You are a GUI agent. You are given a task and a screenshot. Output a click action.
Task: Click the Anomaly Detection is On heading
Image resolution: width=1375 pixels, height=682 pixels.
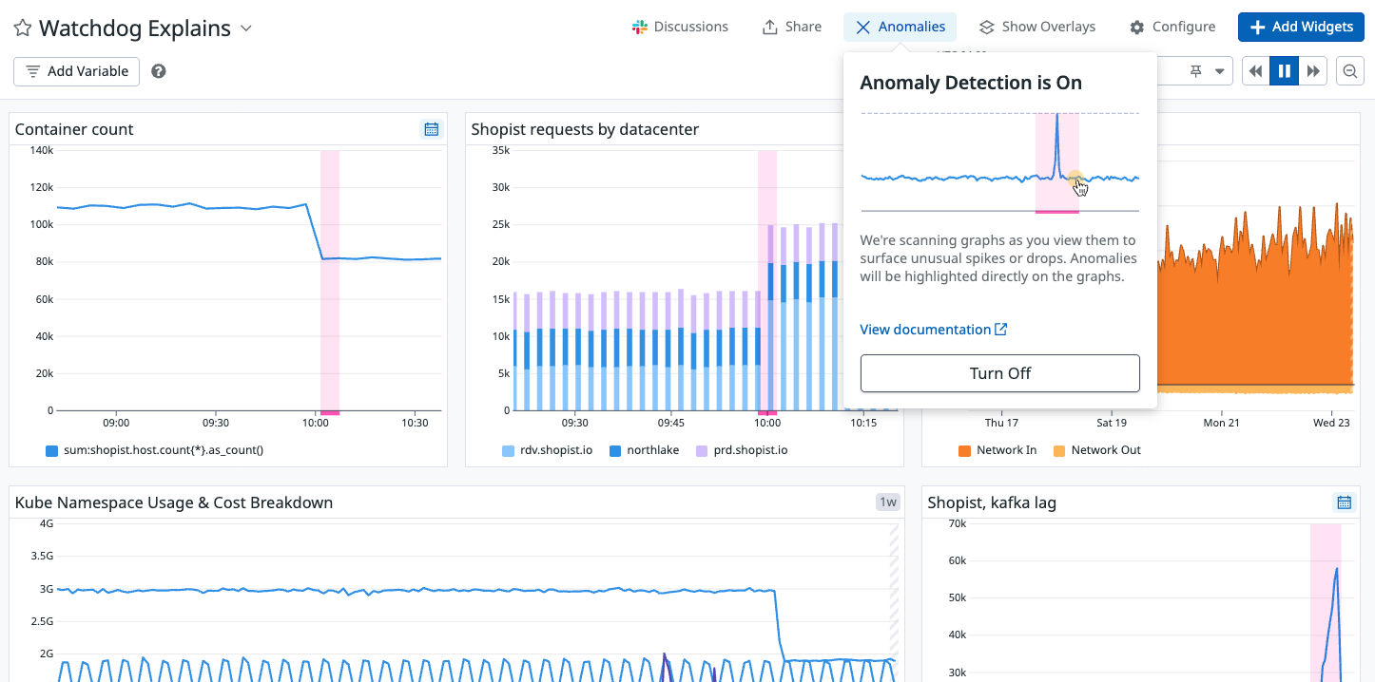pos(971,83)
